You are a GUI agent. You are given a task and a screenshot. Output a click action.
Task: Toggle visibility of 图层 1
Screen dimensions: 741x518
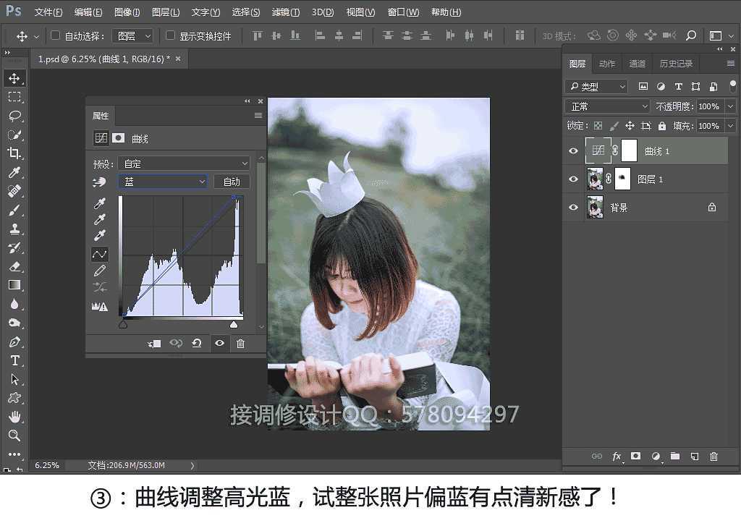(x=573, y=179)
